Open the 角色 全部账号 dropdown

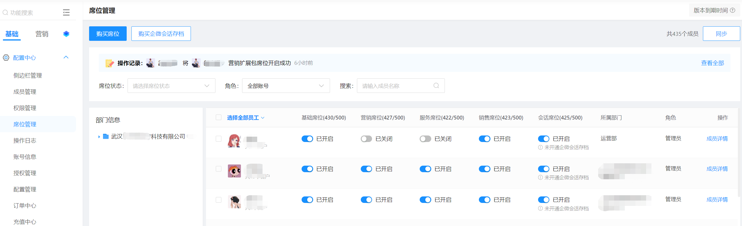286,86
